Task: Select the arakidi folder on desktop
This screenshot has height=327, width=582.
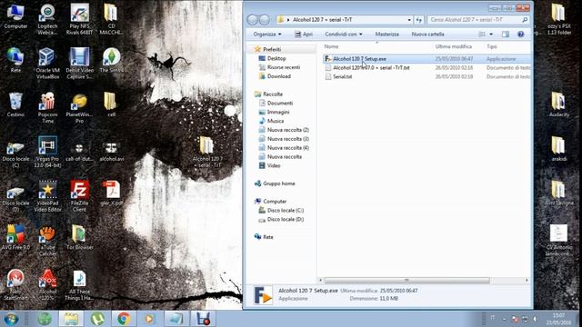Action: pos(558,149)
